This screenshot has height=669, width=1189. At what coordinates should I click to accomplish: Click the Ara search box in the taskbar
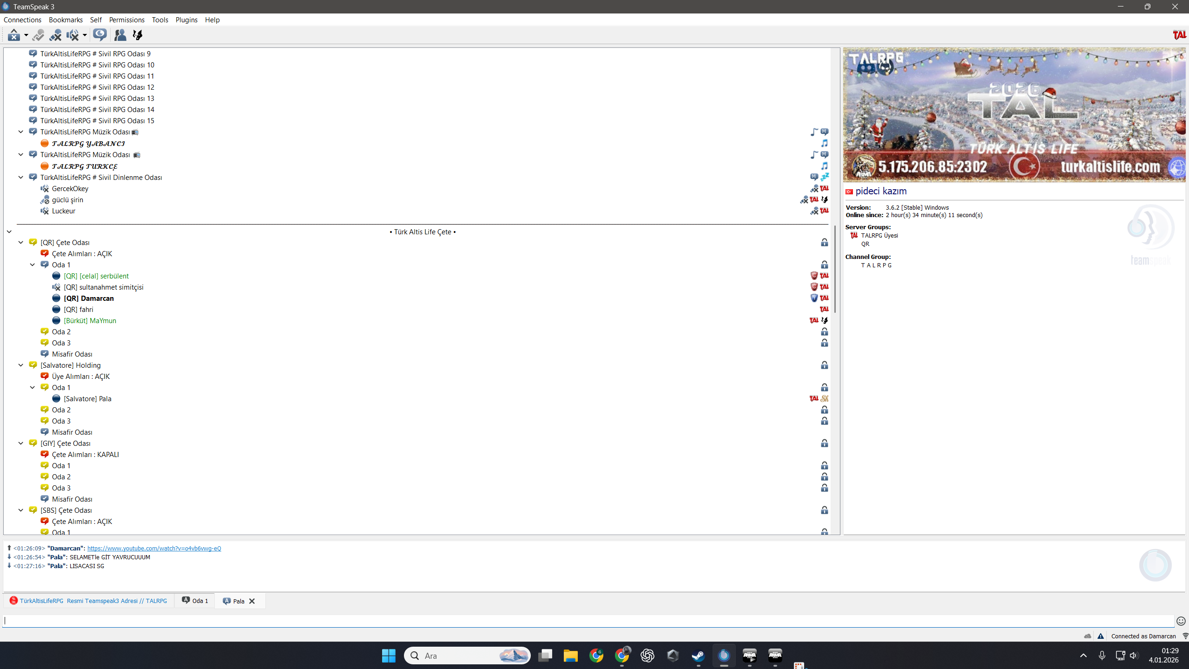point(467,656)
